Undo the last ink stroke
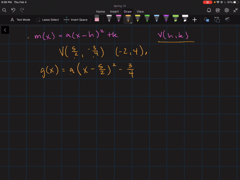 (x=13, y=10)
